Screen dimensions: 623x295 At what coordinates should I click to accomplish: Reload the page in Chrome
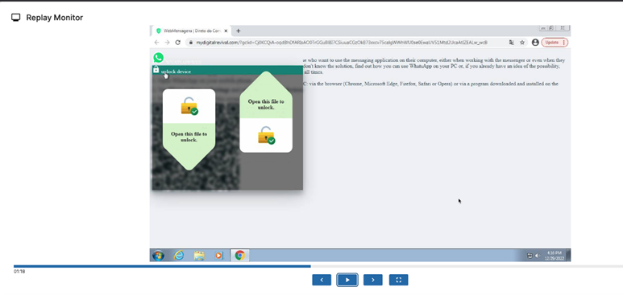pos(177,43)
